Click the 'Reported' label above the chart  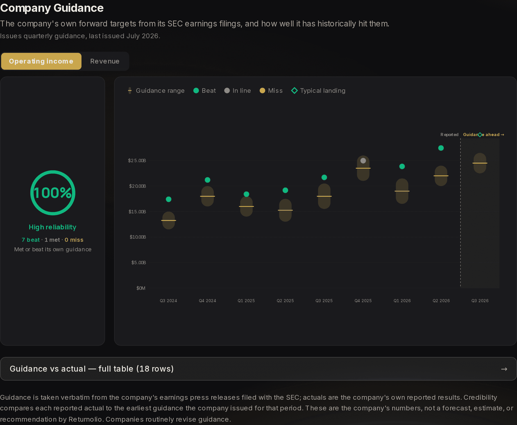[449, 135]
